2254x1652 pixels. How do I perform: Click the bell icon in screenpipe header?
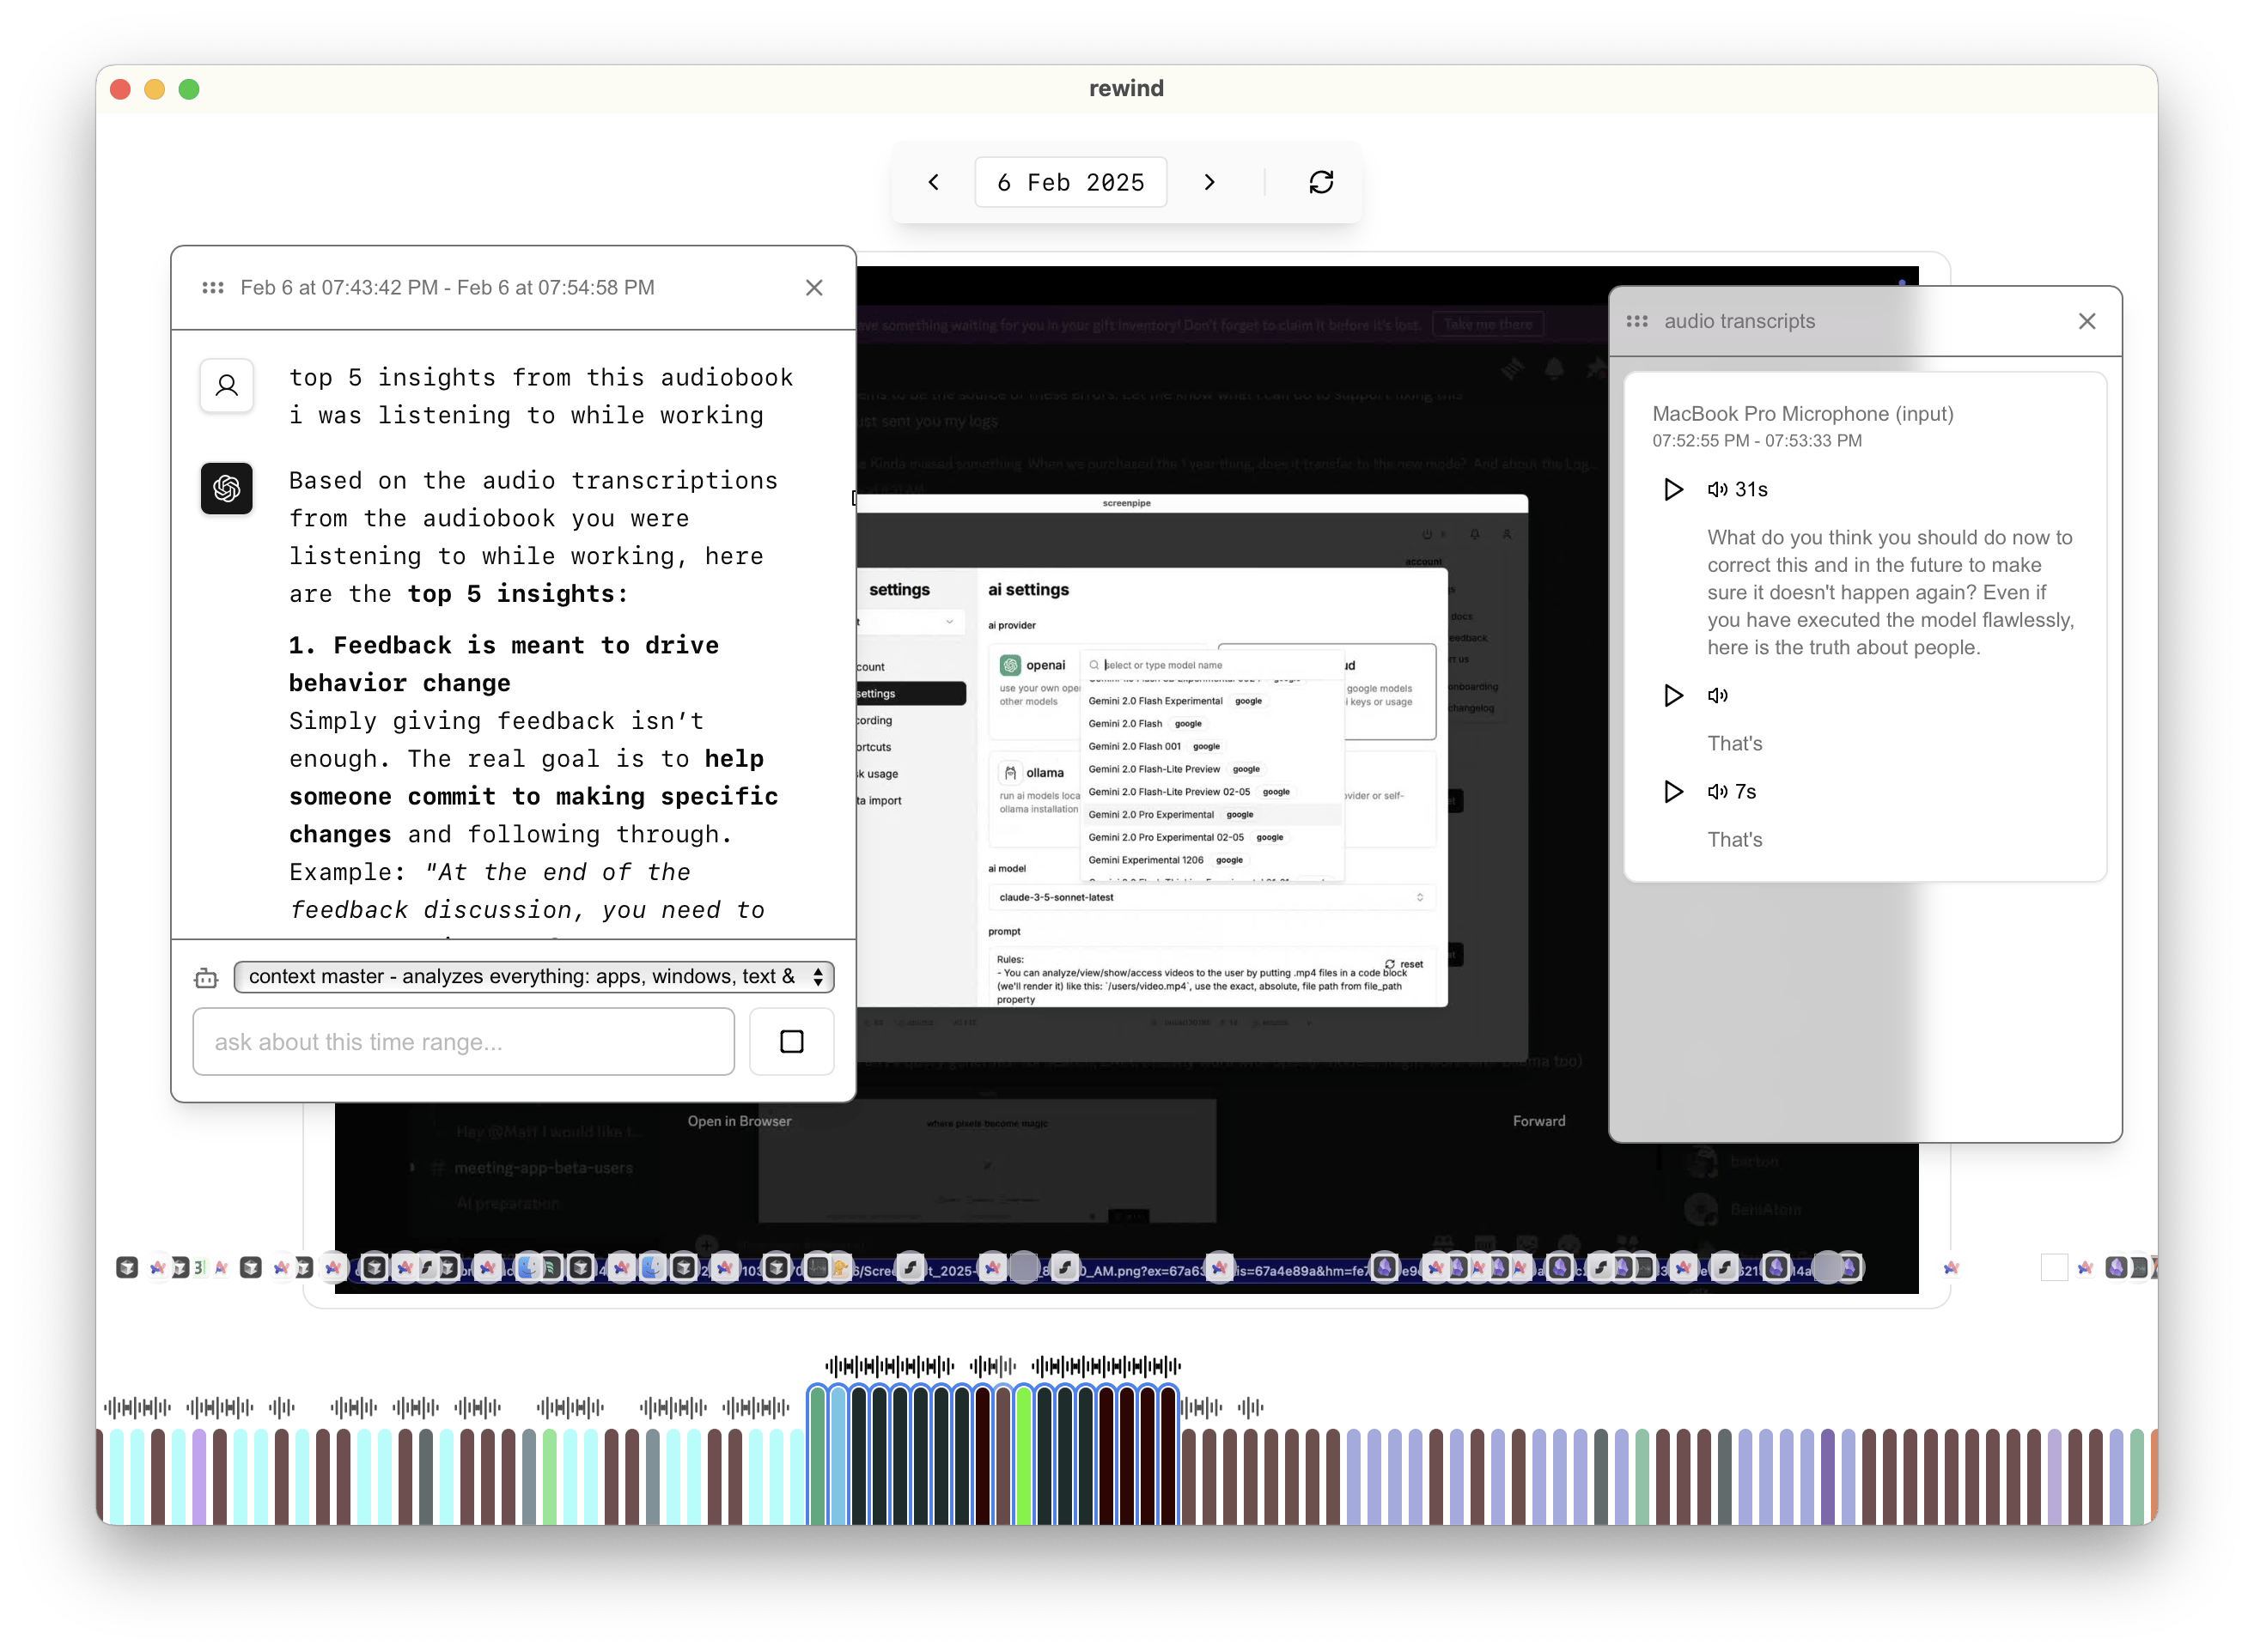tap(1475, 535)
